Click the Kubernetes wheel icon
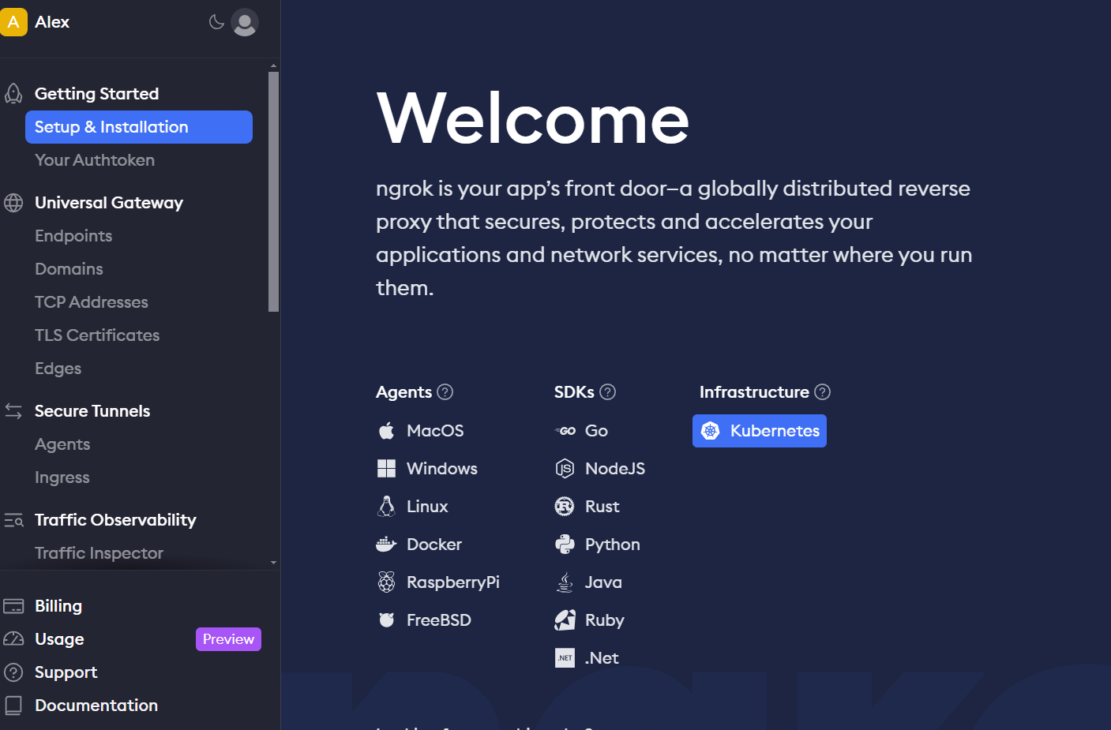 (x=711, y=431)
